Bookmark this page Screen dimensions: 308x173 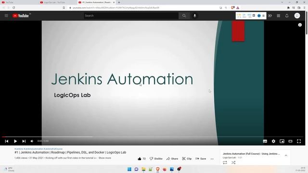click(x=64, y=8)
